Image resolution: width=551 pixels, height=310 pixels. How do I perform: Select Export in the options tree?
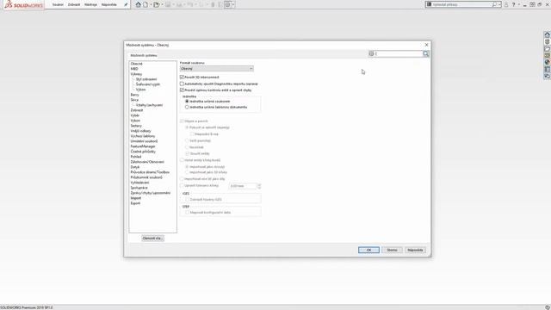[x=135, y=203]
